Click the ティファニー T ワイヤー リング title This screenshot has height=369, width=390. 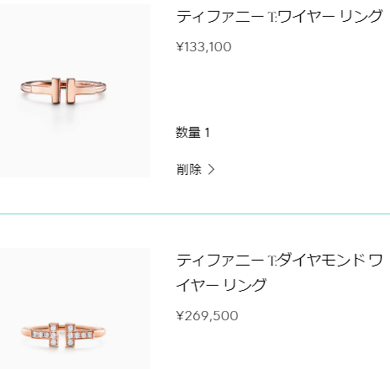[279, 16]
